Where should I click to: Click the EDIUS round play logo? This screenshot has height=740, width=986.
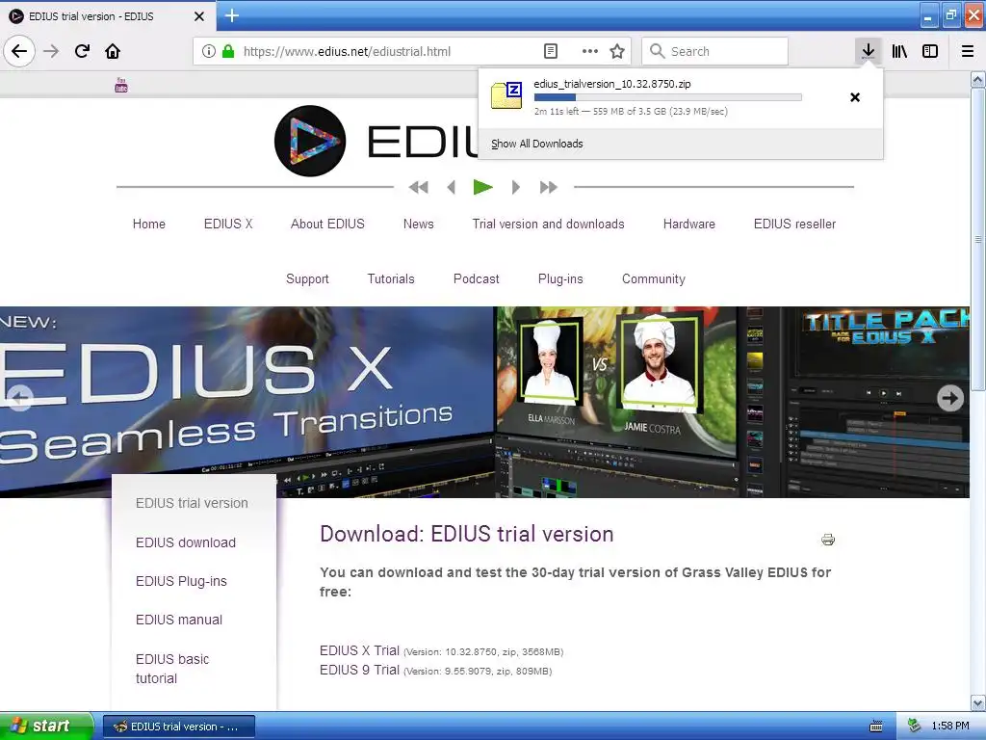point(310,141)
